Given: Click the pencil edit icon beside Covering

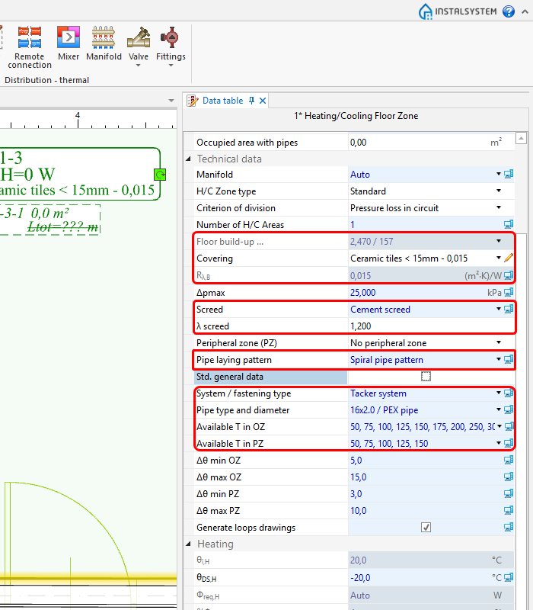Looking at the screenshot, I should pyautogui.click(x=508, y=258).
